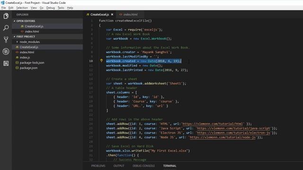The width and height of the screenshot is (303, 170).
Task: Open the Debug view in activity bar
Action: [x=6, y=51]
